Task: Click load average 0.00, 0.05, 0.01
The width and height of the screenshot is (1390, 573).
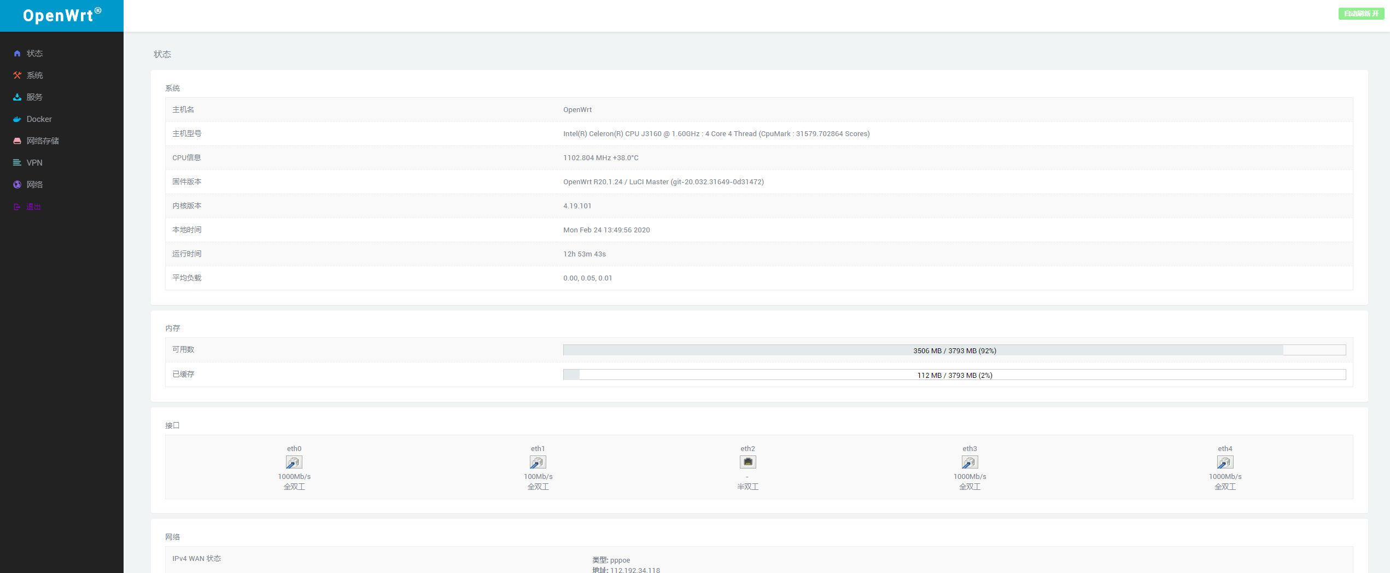Action: click(x=588, y=278)
